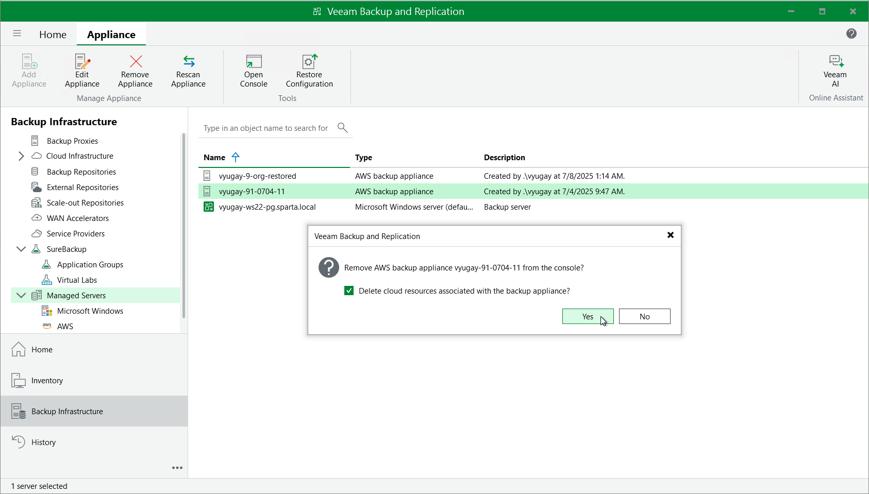Switch to the Home ribbon tab

(53, 35)
